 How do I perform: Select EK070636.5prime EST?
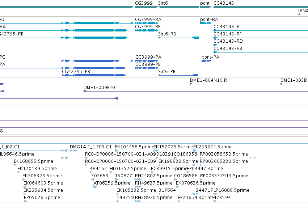click(195, 183)
